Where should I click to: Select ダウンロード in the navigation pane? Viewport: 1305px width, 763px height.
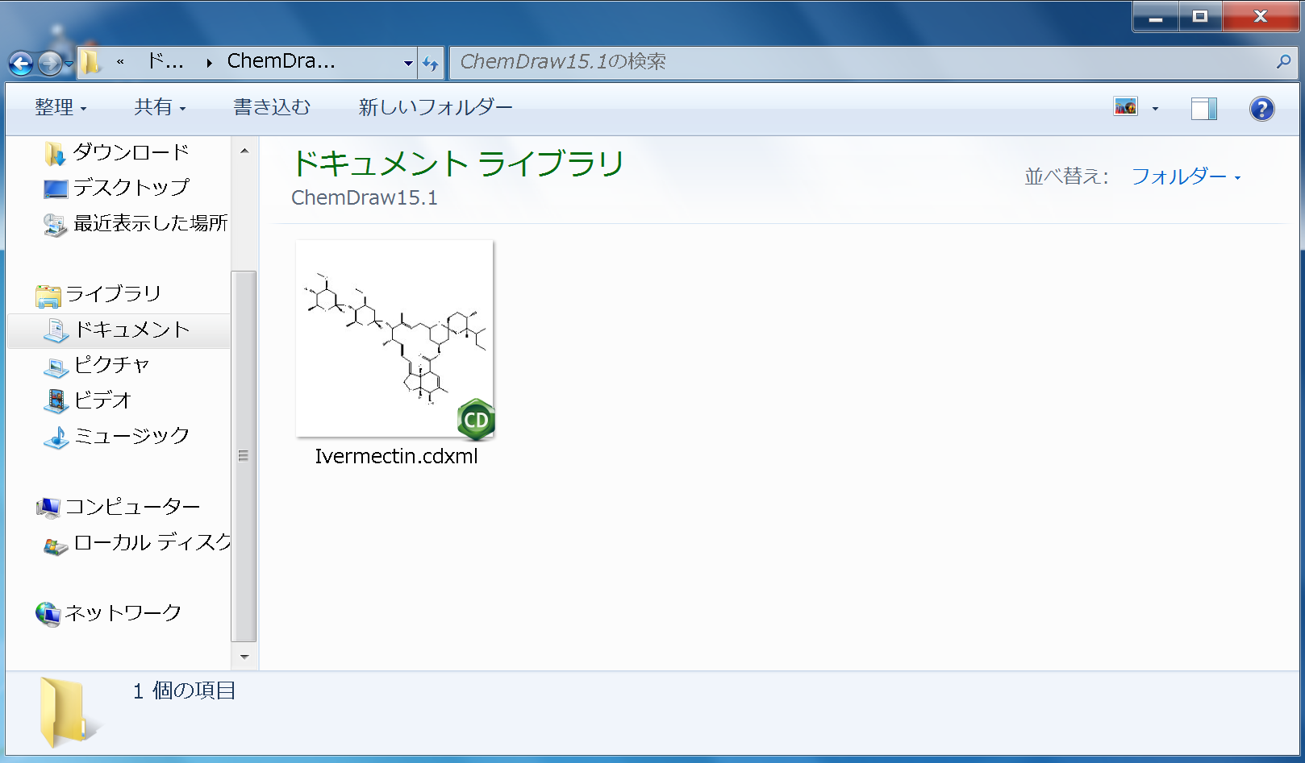(131, 152)
